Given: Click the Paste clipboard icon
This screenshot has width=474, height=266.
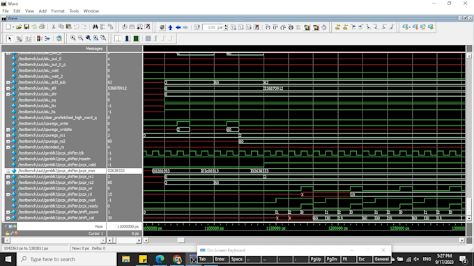Looking at the screenshot, I should pos(68,27).
